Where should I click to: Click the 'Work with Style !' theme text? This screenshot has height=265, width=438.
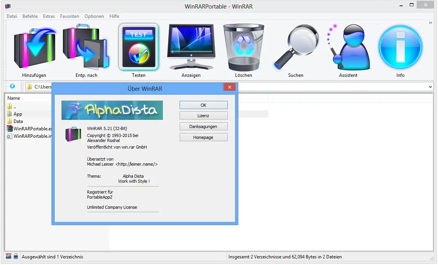pos(134,181)
